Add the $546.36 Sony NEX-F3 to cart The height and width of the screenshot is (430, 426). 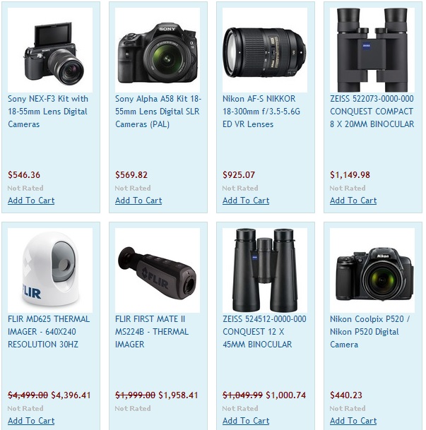click(x=31, y=201)
